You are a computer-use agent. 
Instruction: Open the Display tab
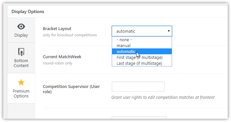tap(21, 30)
